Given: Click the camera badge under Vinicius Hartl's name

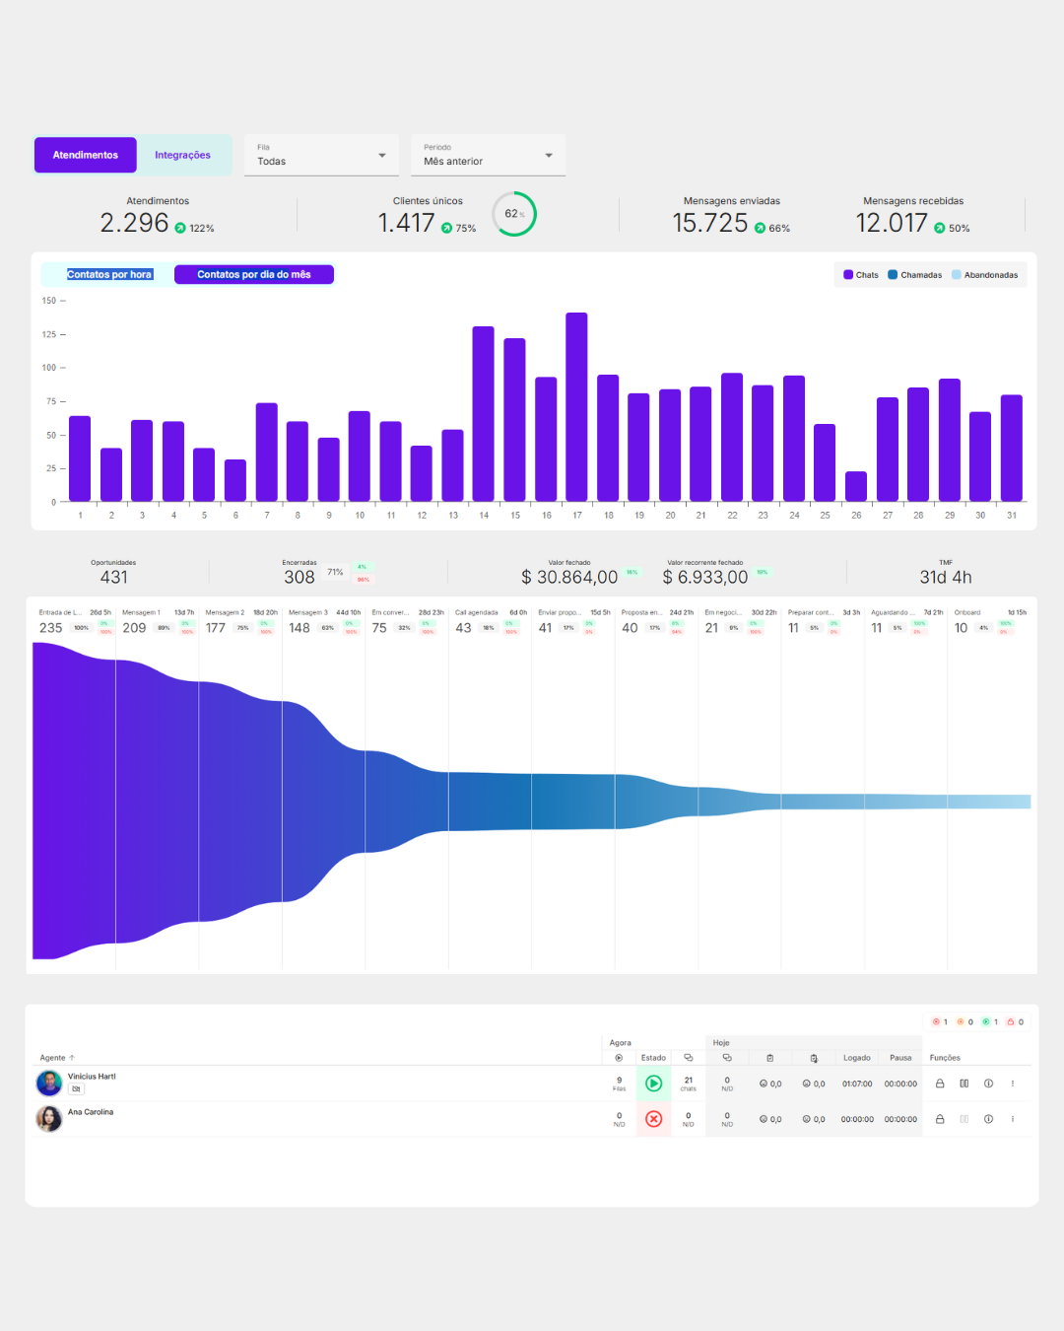Looking at the screenshot, I should [76, 1089].
